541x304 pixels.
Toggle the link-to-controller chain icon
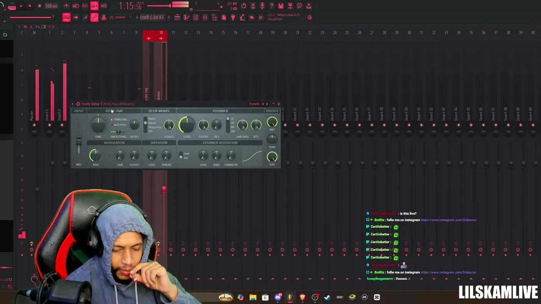click(94, 17)
